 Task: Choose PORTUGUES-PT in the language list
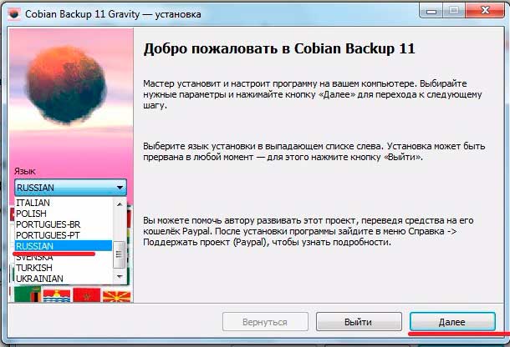click(64, 235)
